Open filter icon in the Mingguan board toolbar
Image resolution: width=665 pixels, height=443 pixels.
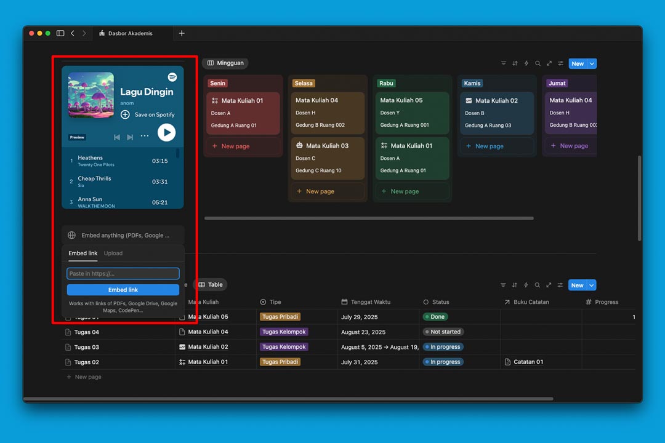click(504, 63)
